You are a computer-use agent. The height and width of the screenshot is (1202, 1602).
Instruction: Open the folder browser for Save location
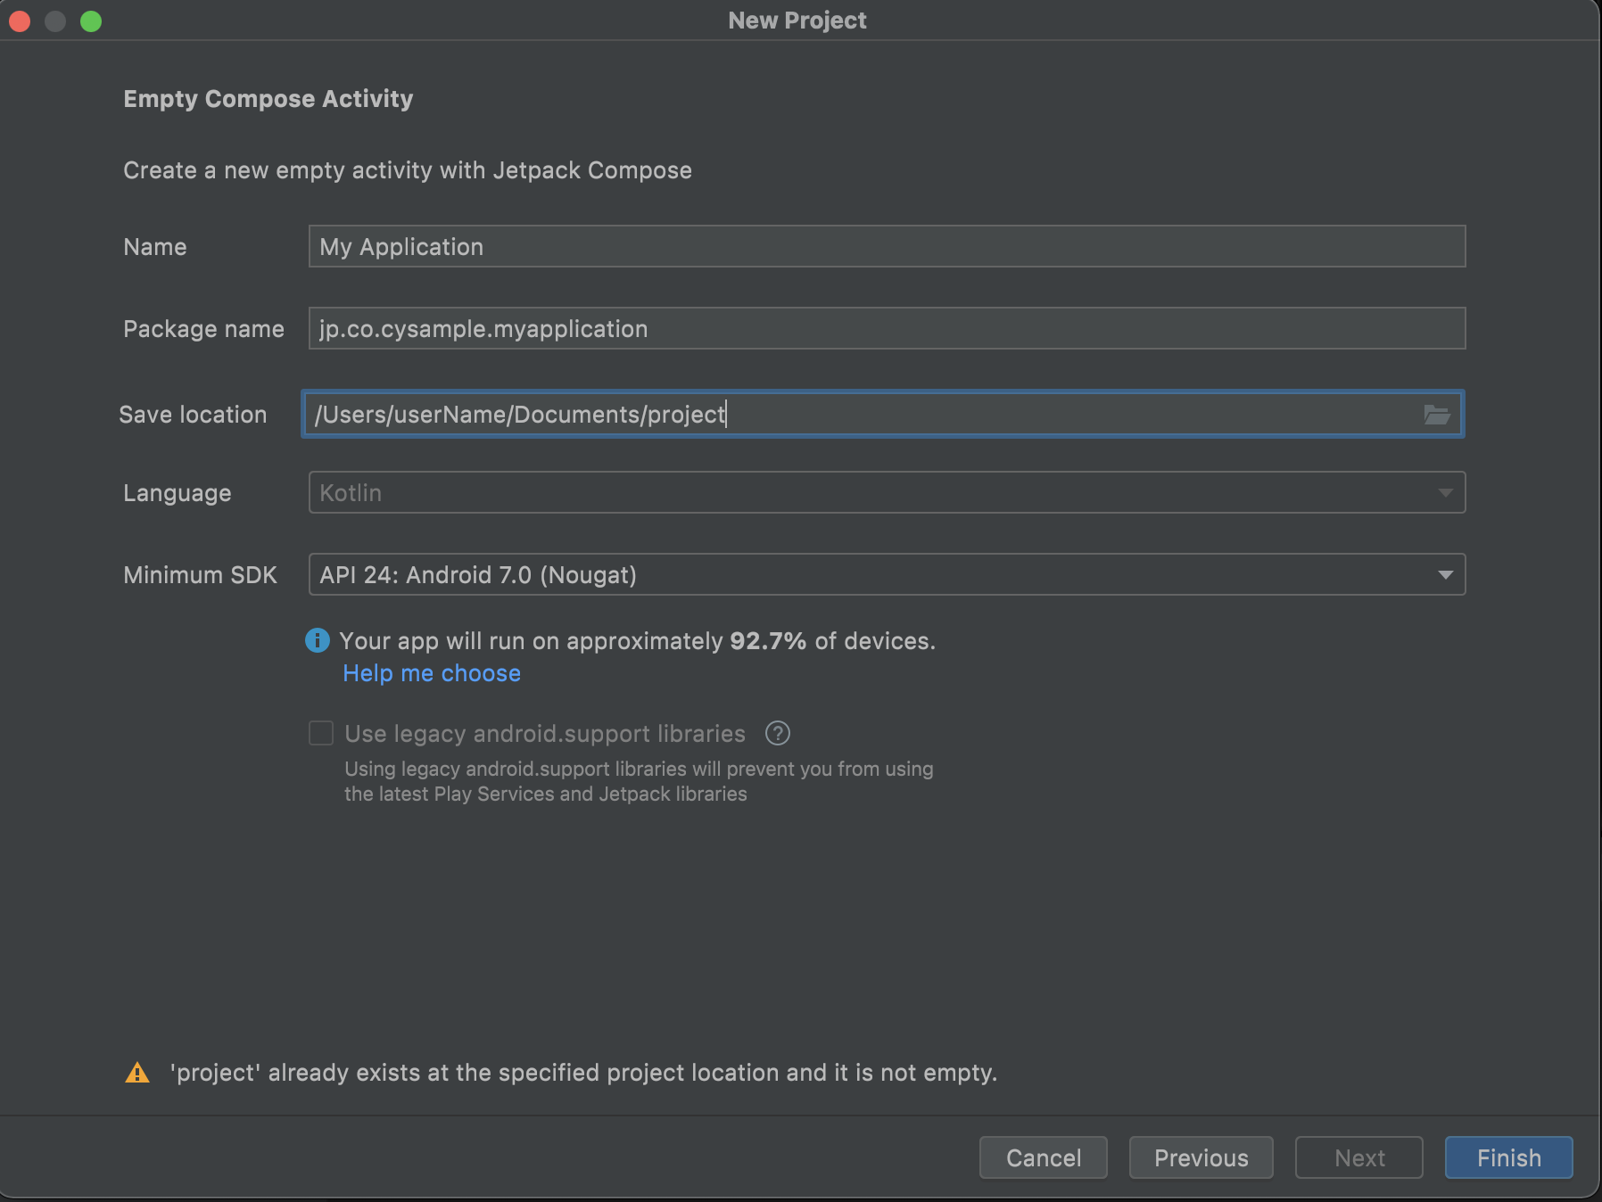pos(1437,414)
